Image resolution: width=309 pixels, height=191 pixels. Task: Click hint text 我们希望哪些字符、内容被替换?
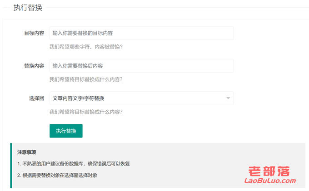(x=86, y=47)
